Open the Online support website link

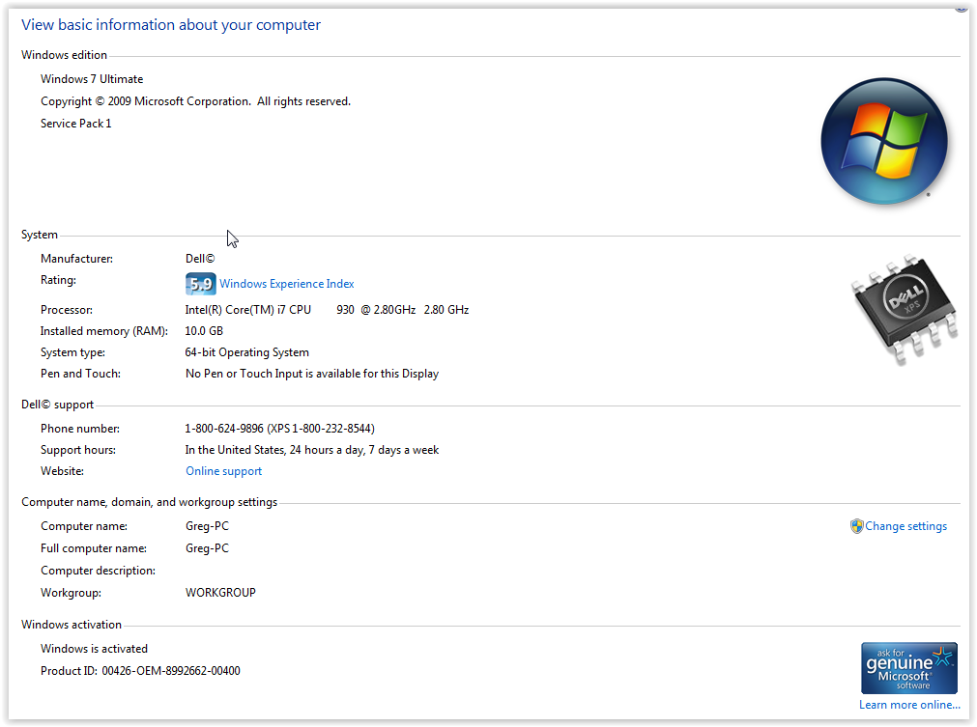coord(223,471)
